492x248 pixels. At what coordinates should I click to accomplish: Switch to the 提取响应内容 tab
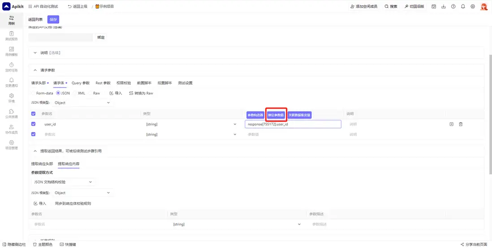tap(69, 164)
